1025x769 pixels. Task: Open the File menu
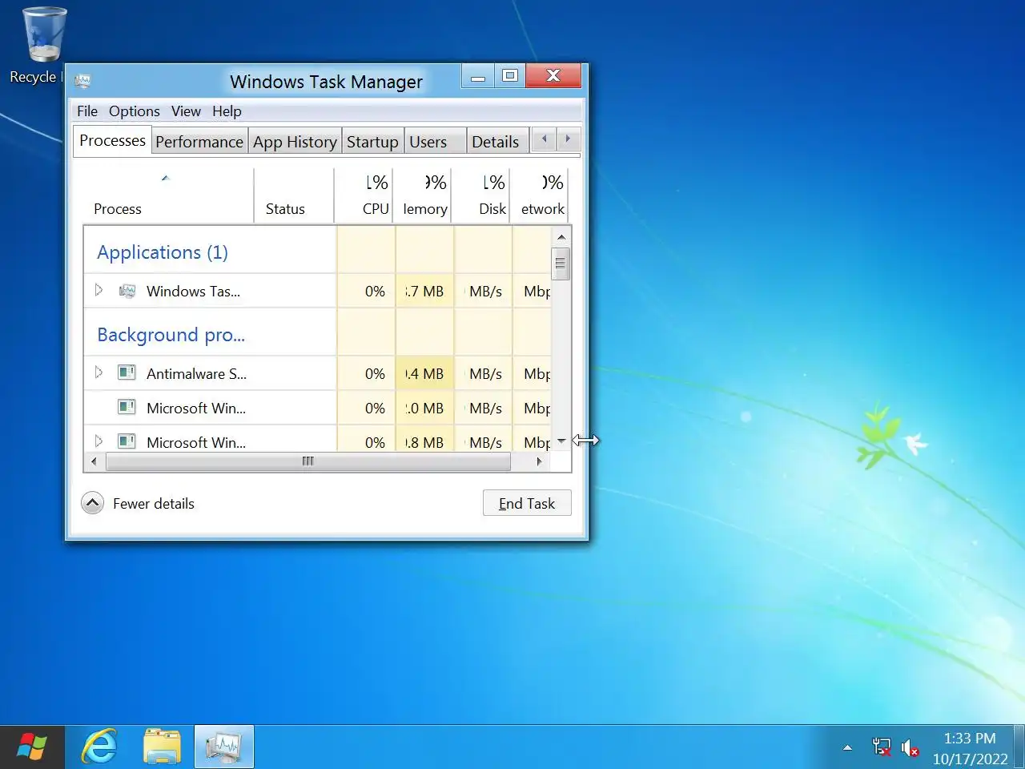coord(87,111)
